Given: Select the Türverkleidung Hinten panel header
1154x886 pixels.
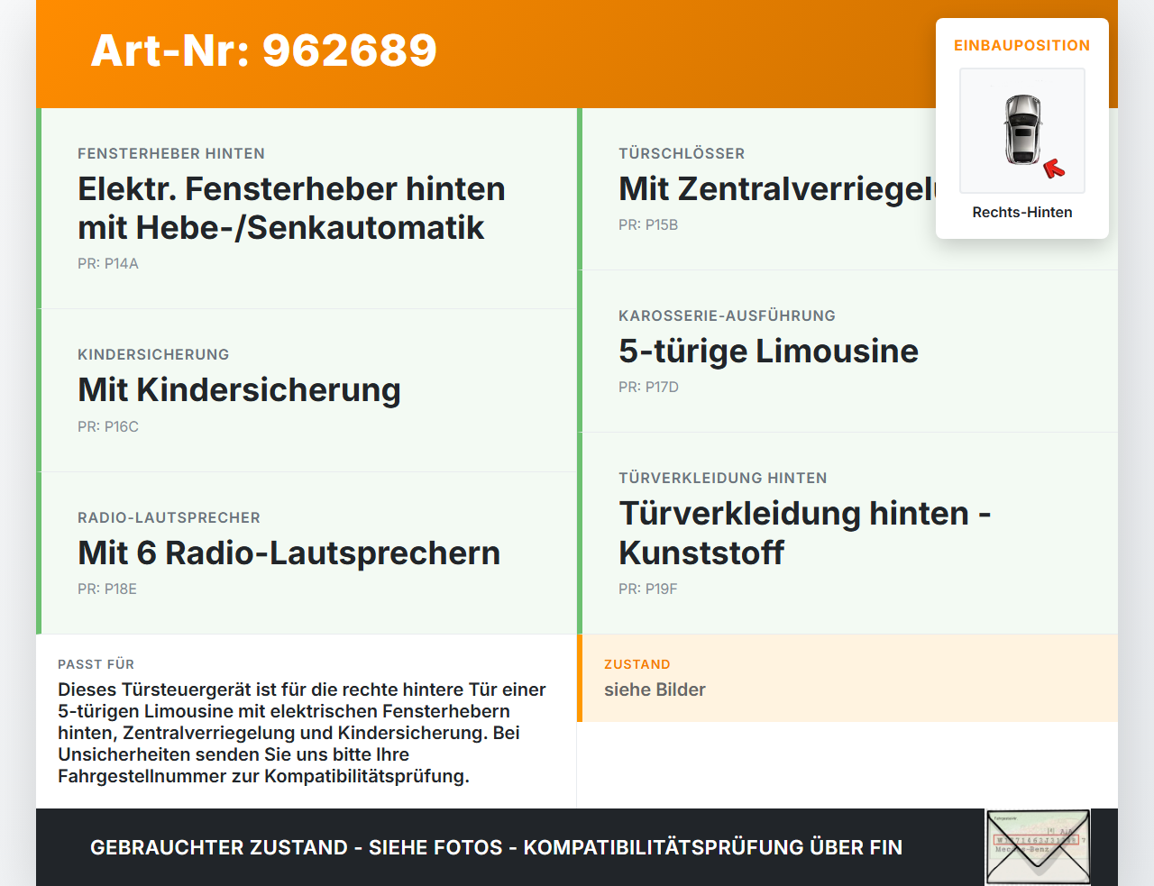Looking at the screenshot, I should [722, 478].
